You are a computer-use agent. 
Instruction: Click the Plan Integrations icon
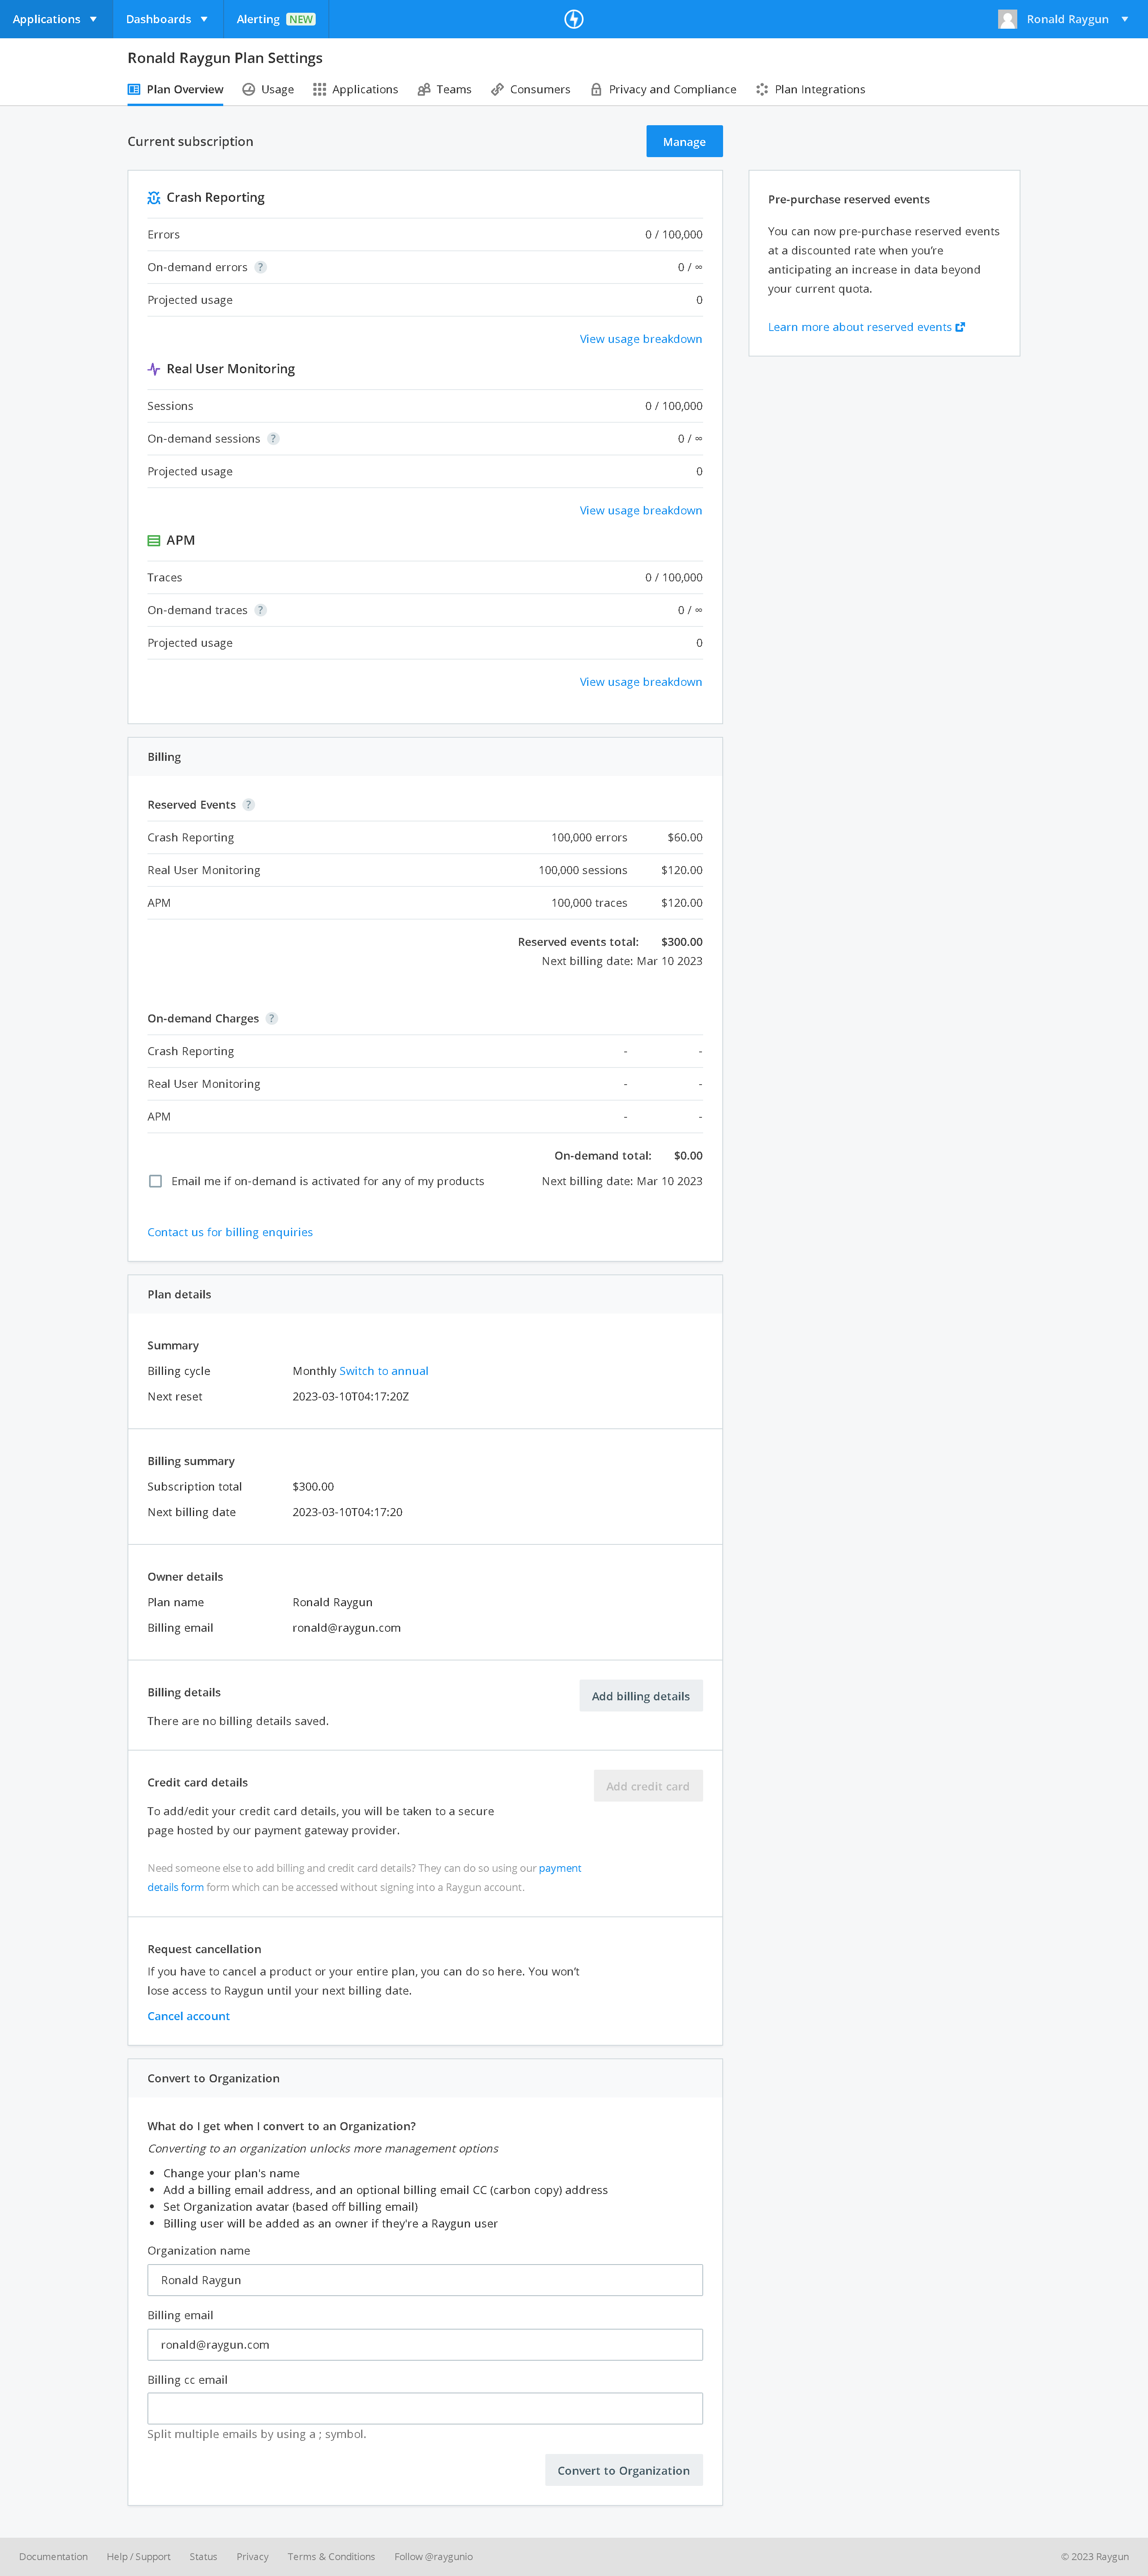click(x=762, y=89)
